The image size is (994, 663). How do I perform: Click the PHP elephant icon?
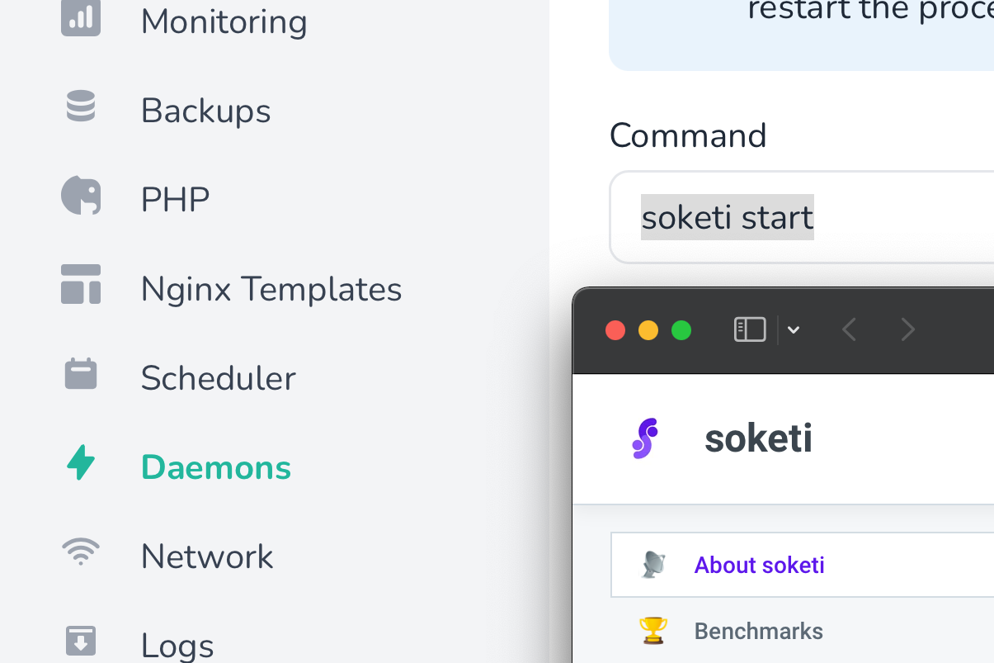tap(79, 196)
